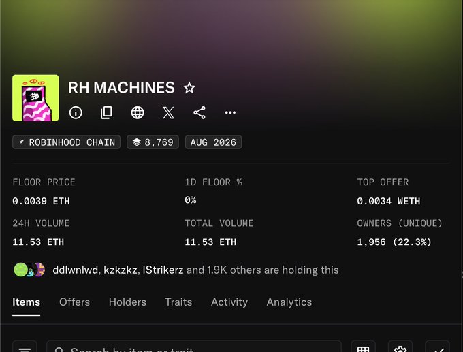Share the RH MACHINES collection
Screen dimensions: 463x352
coord(199,112)
